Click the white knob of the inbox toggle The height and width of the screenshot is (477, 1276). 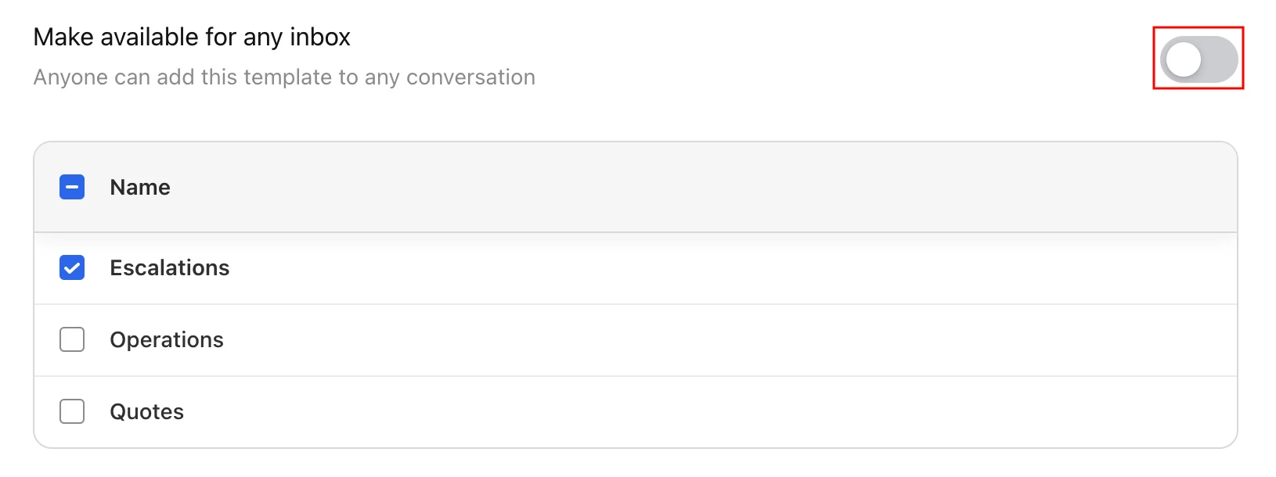[1183, 59]
